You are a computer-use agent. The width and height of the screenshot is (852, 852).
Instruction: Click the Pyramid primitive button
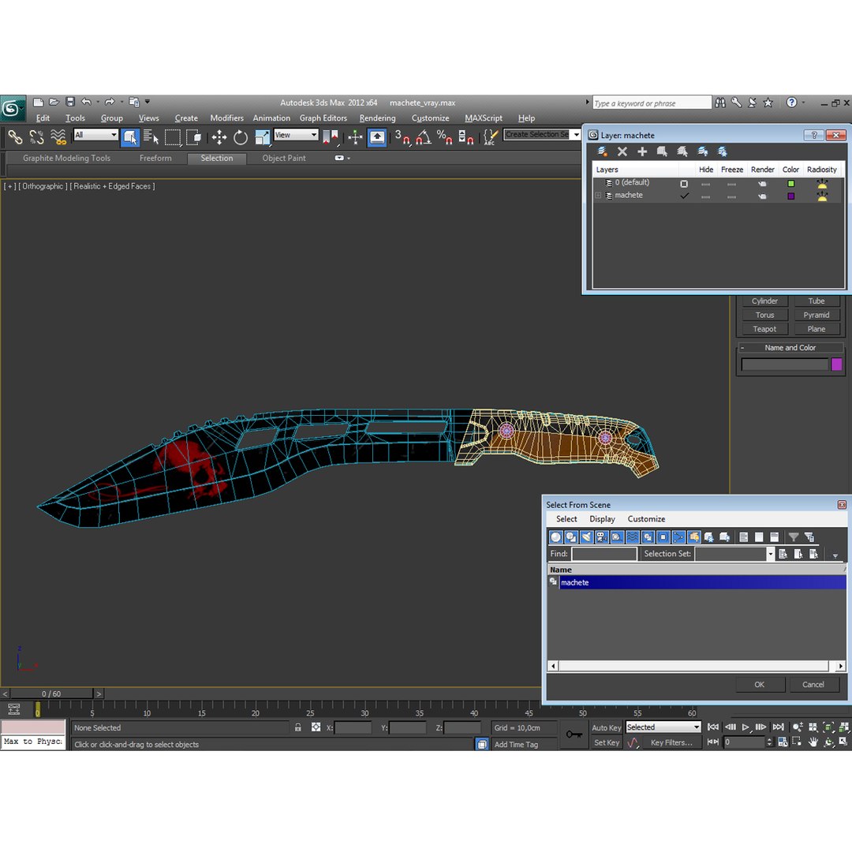tap(816, 315)
